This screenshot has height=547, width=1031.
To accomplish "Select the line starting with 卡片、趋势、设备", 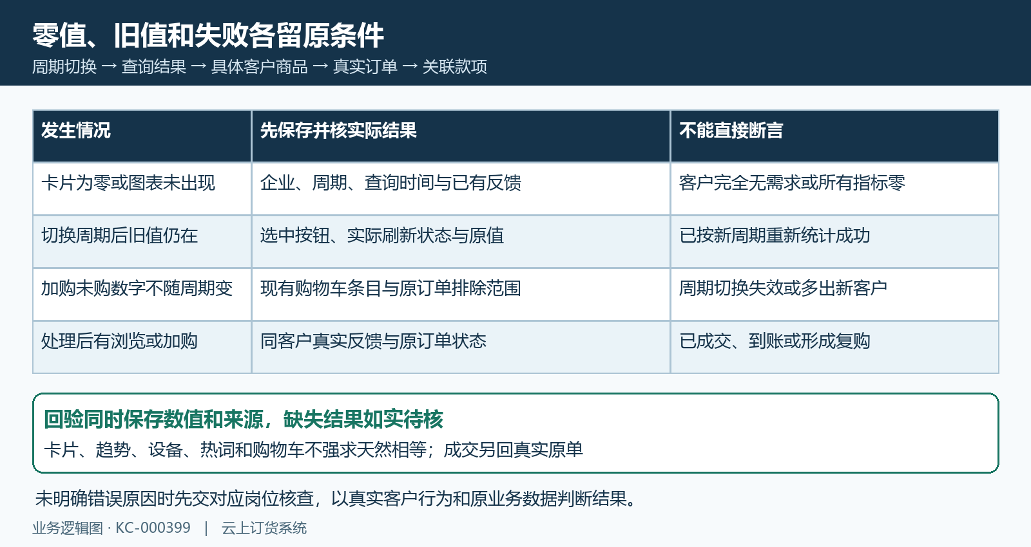I will click(x=313, y=449).
